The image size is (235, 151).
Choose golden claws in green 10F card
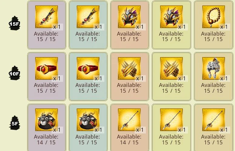coord(171,68)
